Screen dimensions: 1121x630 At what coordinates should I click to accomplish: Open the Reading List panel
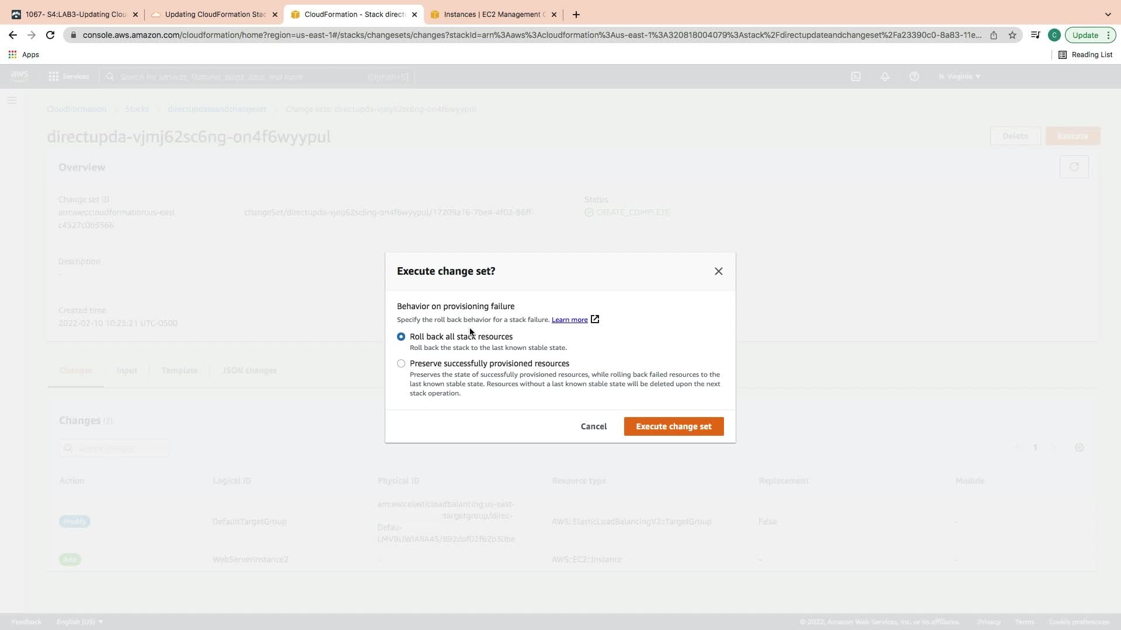(1085, 54)
